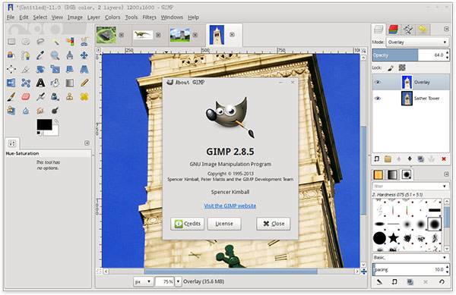
Task: Open the px units dropdown
Action: (x=144, y=281)
